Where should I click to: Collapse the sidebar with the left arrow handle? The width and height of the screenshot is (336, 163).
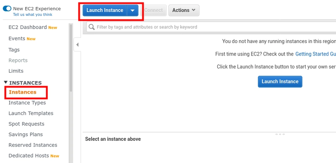click(x=77, y=45)
